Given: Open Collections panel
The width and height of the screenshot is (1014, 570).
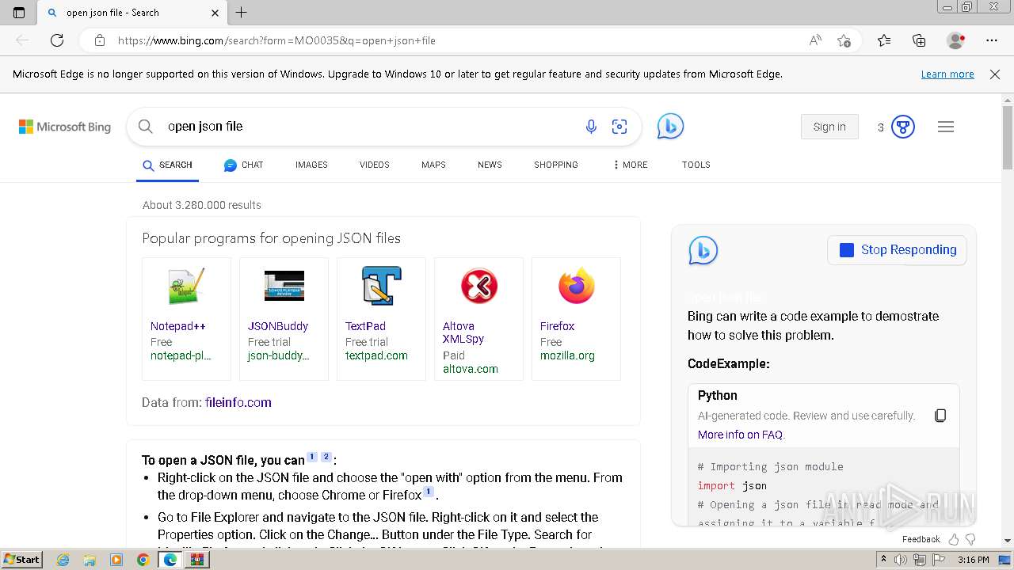Looking at the screenshot, I should pos(919,40).
